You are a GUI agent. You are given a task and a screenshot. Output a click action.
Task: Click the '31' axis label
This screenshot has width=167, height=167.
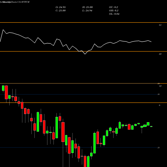160,25
